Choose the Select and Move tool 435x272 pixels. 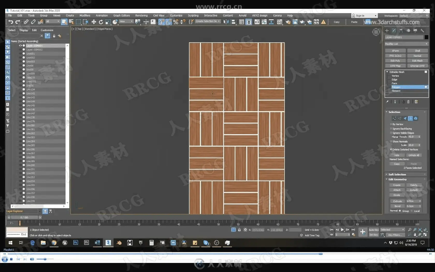(x=94, y=22)
